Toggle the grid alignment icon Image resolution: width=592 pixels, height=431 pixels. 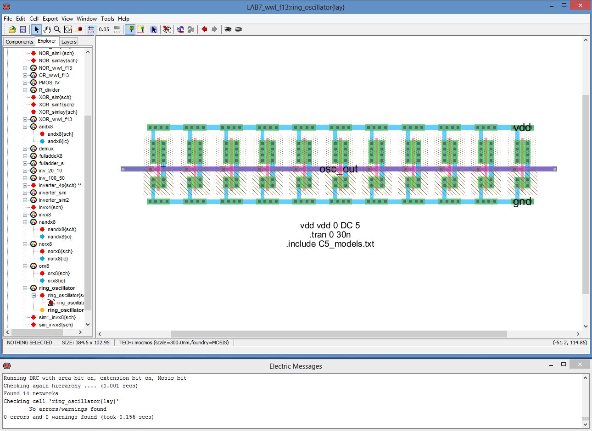pyautogui.click(x=91, y=29)
